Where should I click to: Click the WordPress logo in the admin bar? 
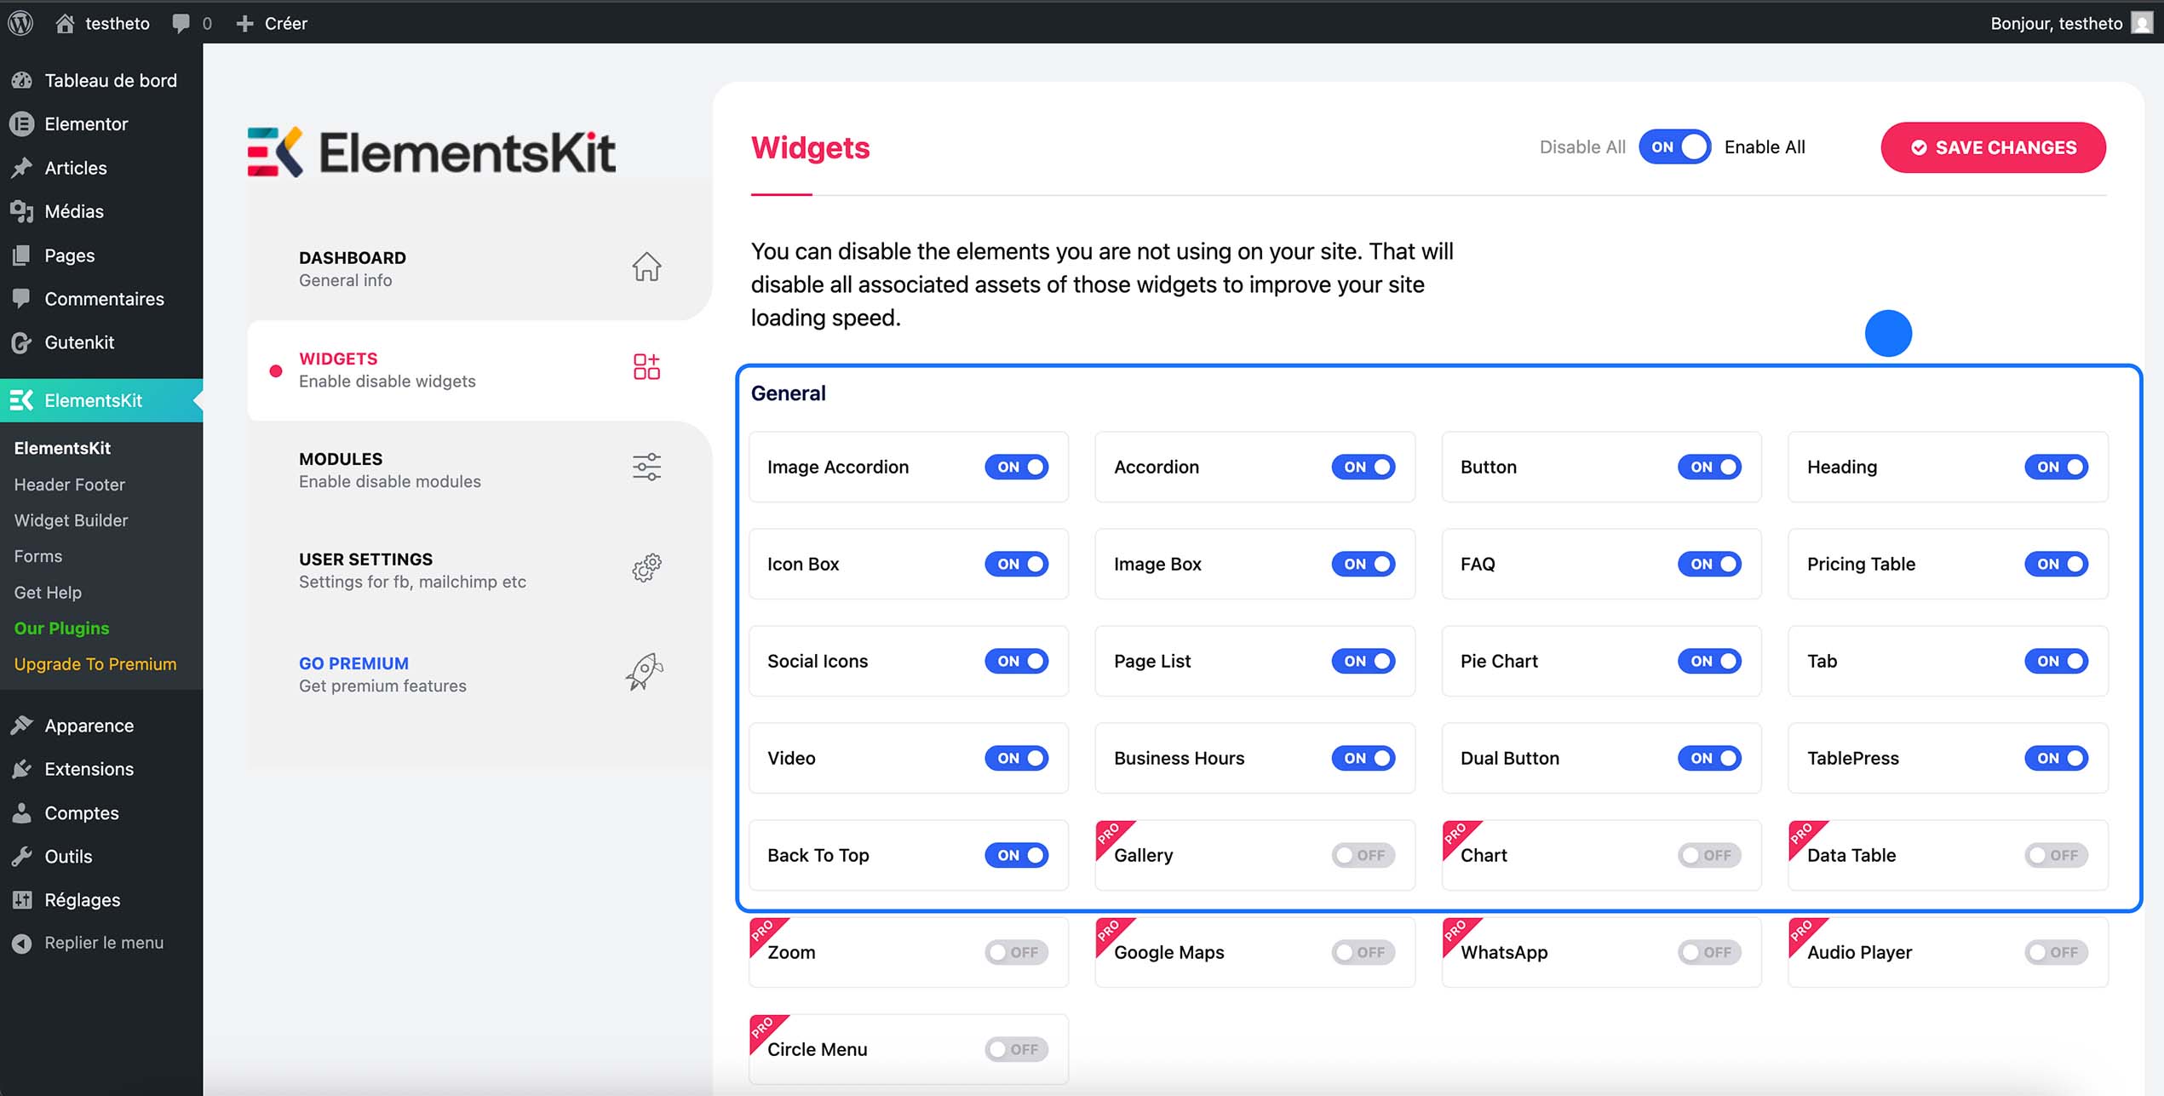coord(20,23)
